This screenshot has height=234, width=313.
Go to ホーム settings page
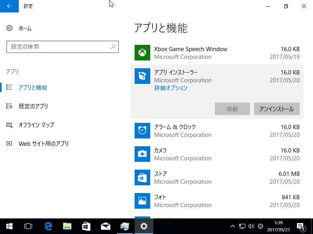(x=25, y=28)
